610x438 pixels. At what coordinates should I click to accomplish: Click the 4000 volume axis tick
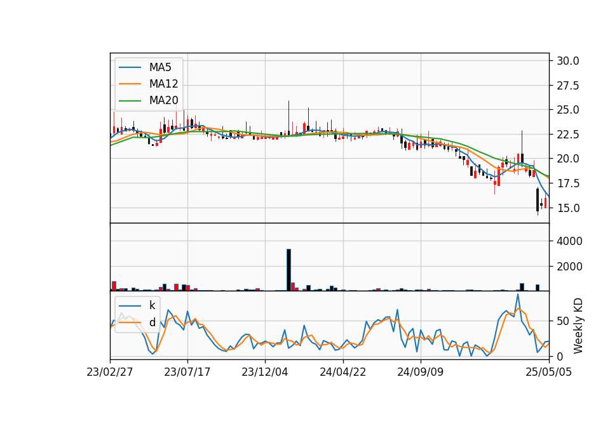pyautogui.click(x=569, y=241)
